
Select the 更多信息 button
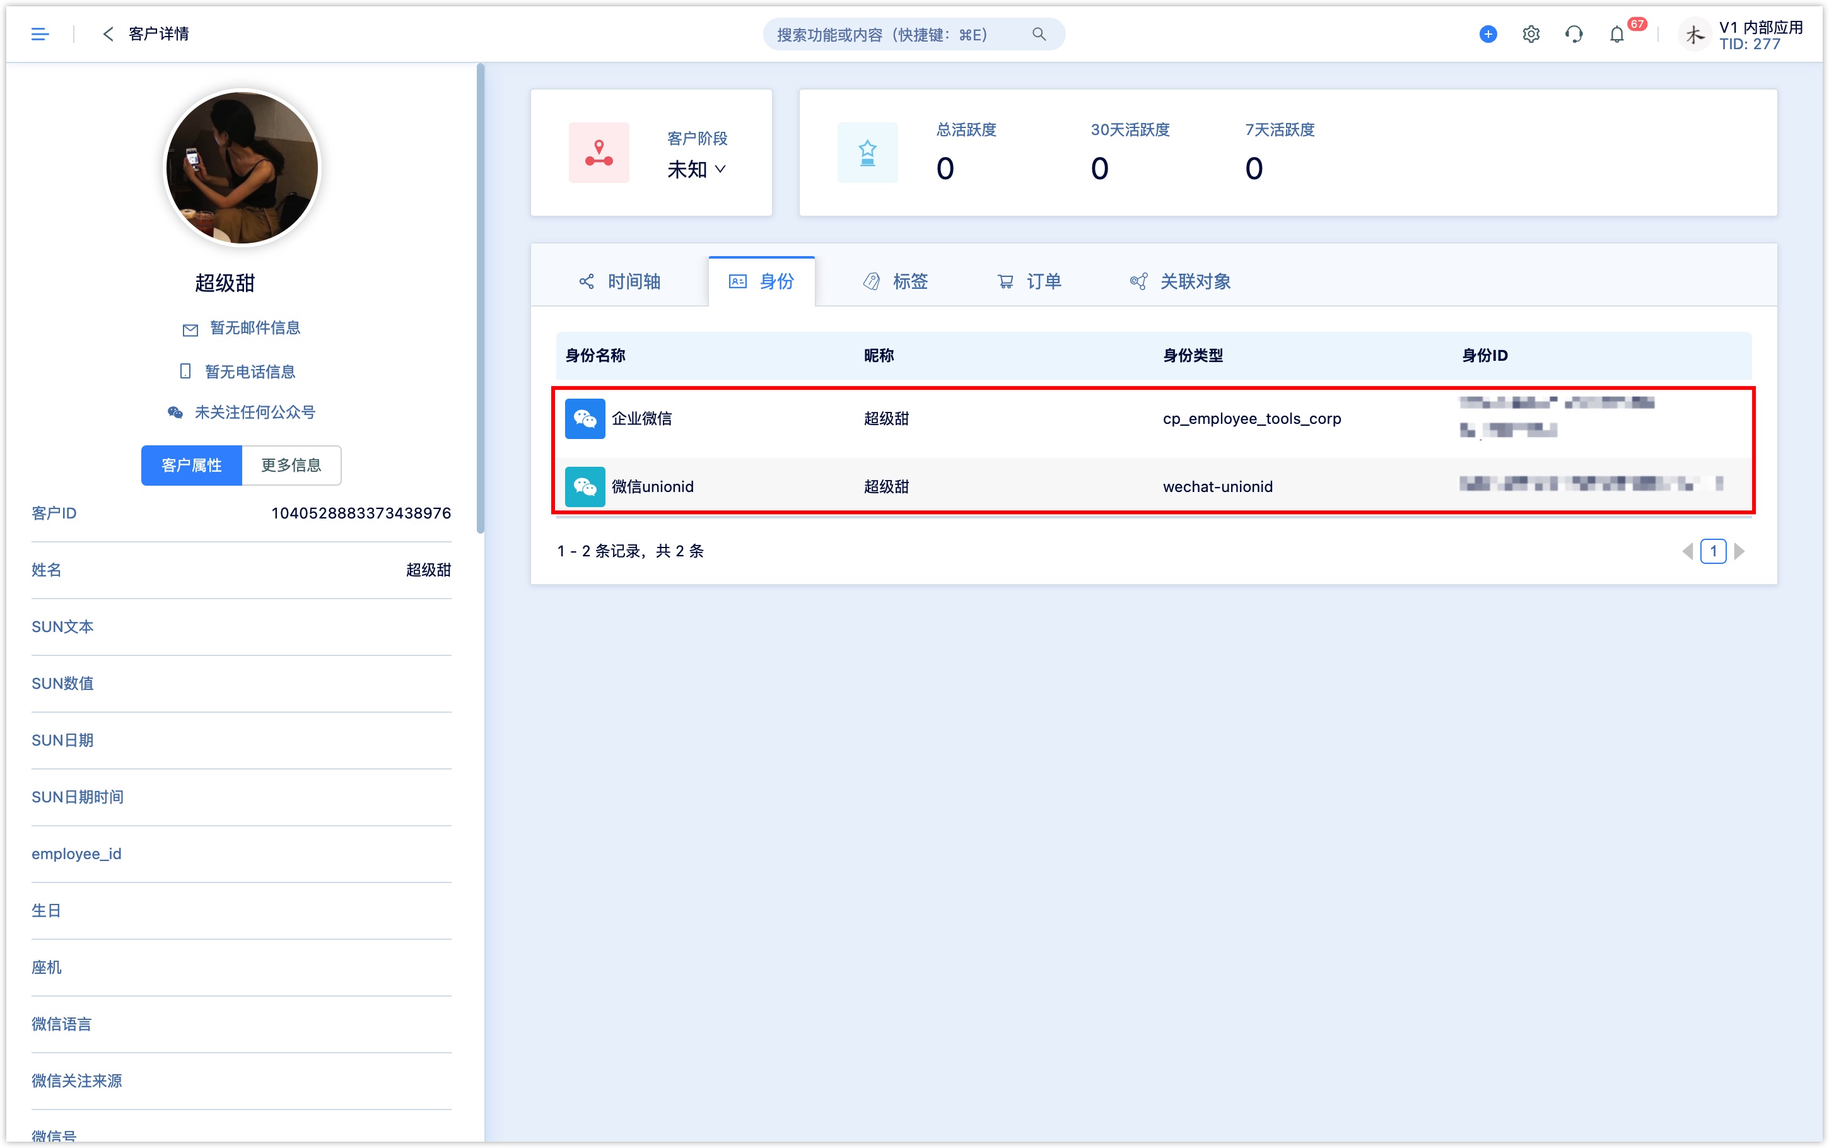[291, 465]
